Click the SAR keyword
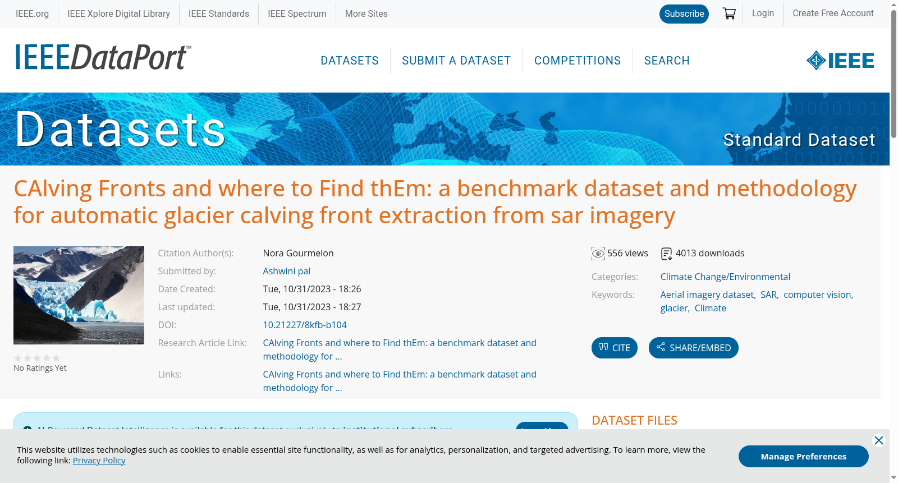898x483 pixels. [768, 295]
